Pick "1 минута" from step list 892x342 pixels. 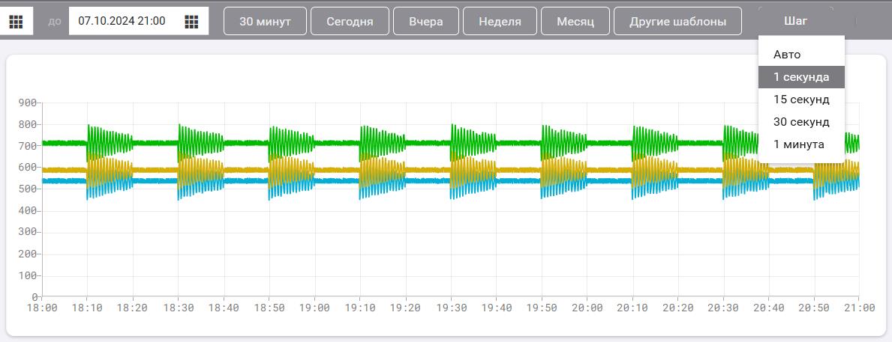pos(798,144)
